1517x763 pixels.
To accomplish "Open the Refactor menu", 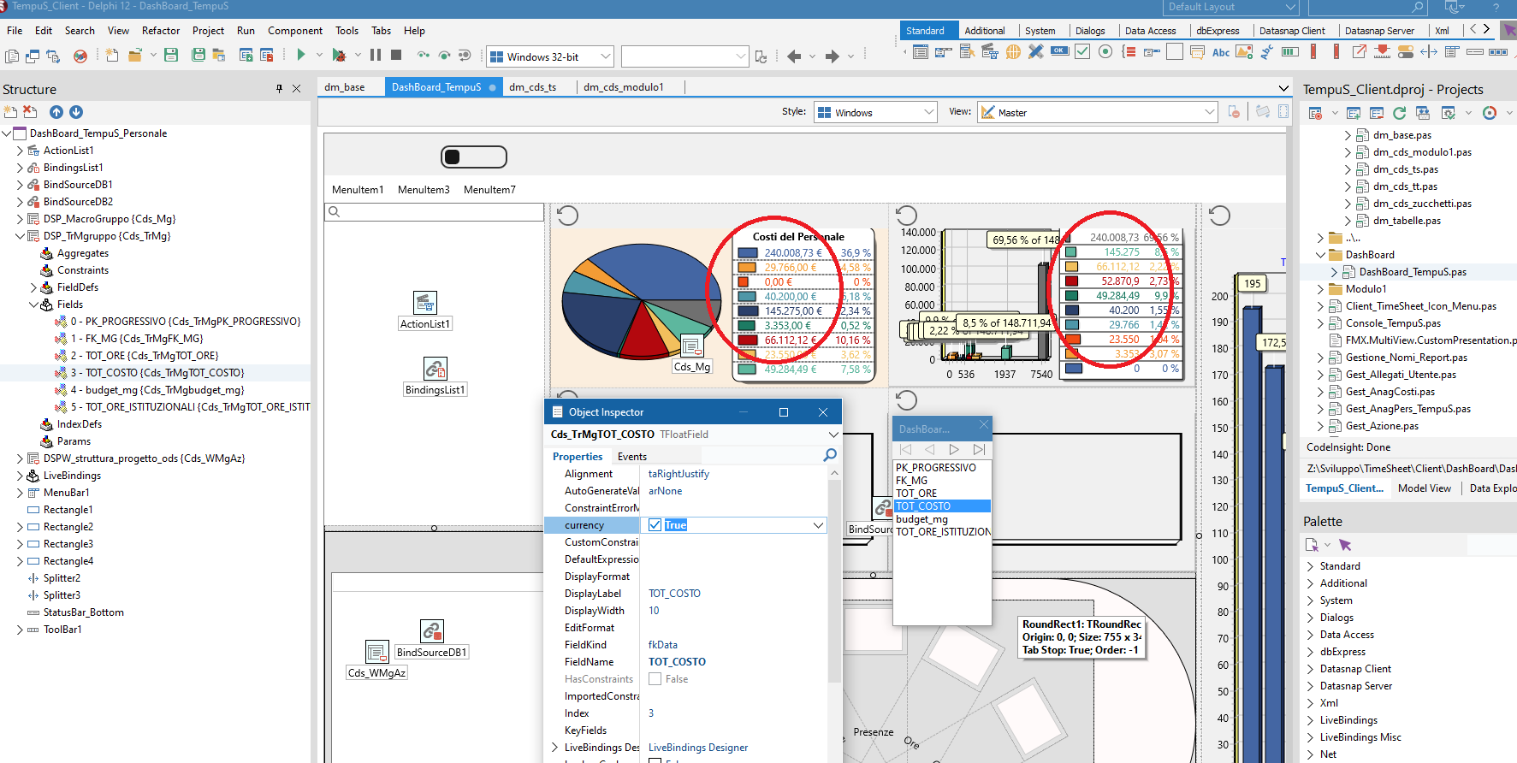I will coord(161,31).
